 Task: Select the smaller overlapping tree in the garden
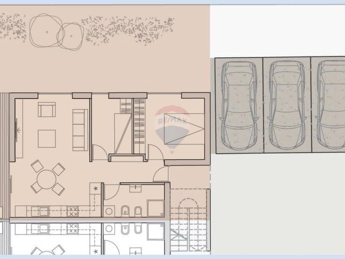click(71, 36)
